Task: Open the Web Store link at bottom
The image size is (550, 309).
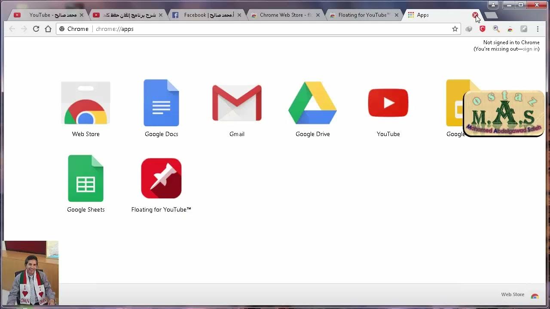Action: coord(520,295)
